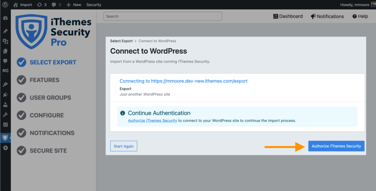Viewport: 376px width, 191px height.
Task: Click the 'Just another WordPress site' tagline
Action: click(145, 94)
